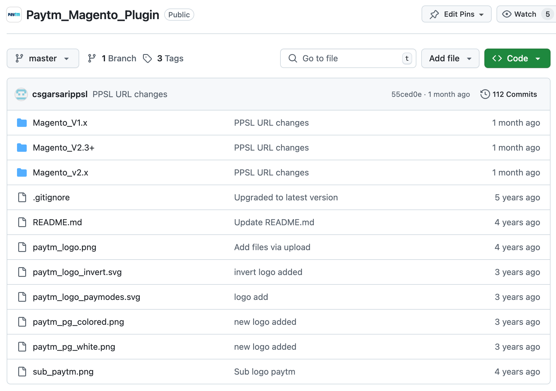Click '1 month ago' timestamp for Magento_V1.x
The width and height of the screenshot is (556, 391).
coord(516,123)
